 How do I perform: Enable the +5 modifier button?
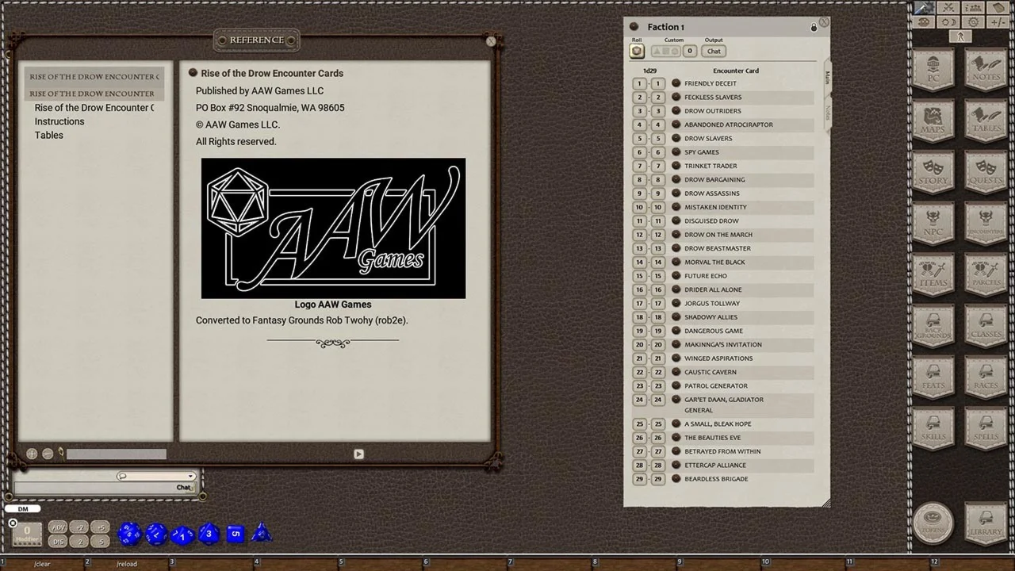coord(99,527)
